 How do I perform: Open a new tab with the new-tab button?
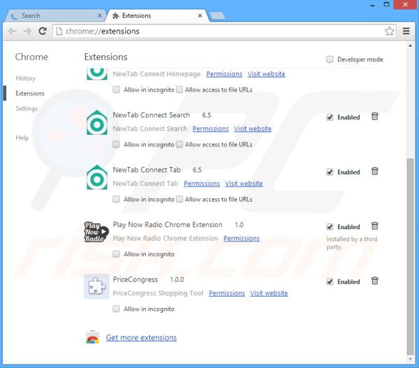[217, 16]
